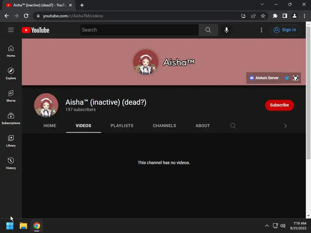Switch to the PLAYLISTS tab
The height and width of the screenshot is (233, 311).
[122, 126]
